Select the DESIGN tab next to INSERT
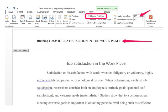This screenshot has height=112, width=168. tap(30, 12)
